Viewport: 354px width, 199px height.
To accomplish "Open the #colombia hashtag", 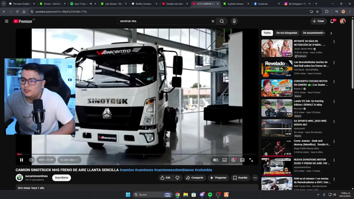I will 203,170.
